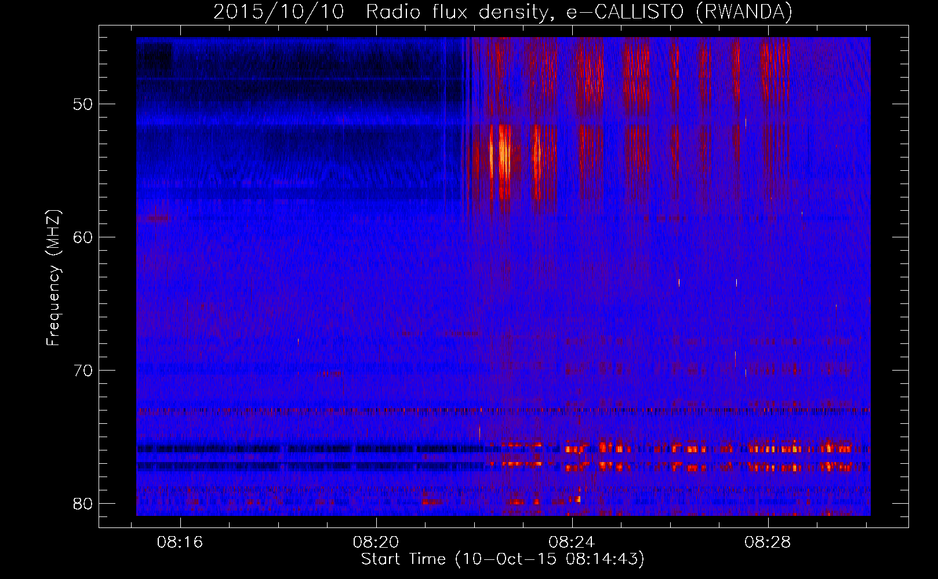Click the 08:16 time tick label
The width and height of the screenshot is (938, 579).
180,543
